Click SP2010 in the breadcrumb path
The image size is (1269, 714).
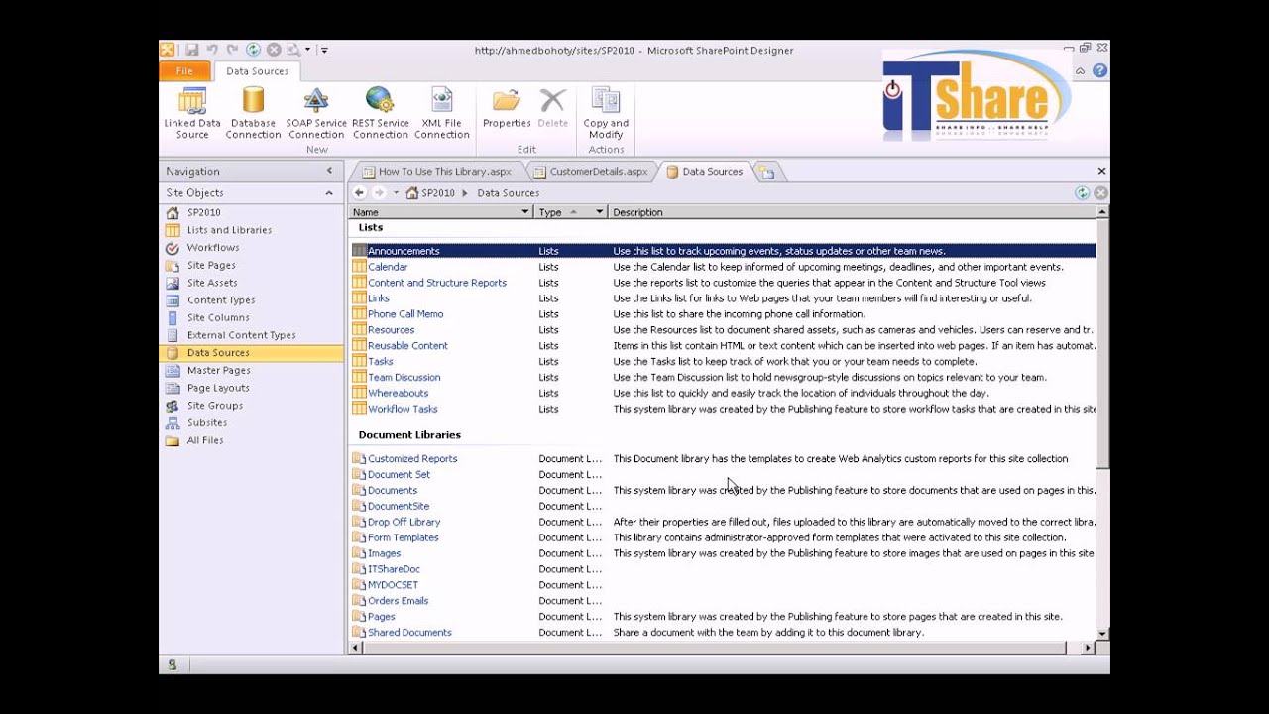(x=437, y=193)
